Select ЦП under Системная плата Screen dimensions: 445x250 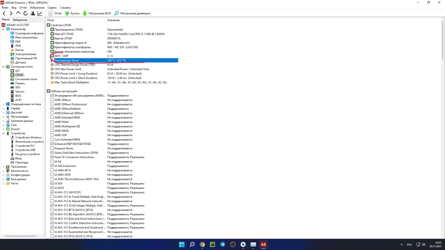[x=17, y=71]
